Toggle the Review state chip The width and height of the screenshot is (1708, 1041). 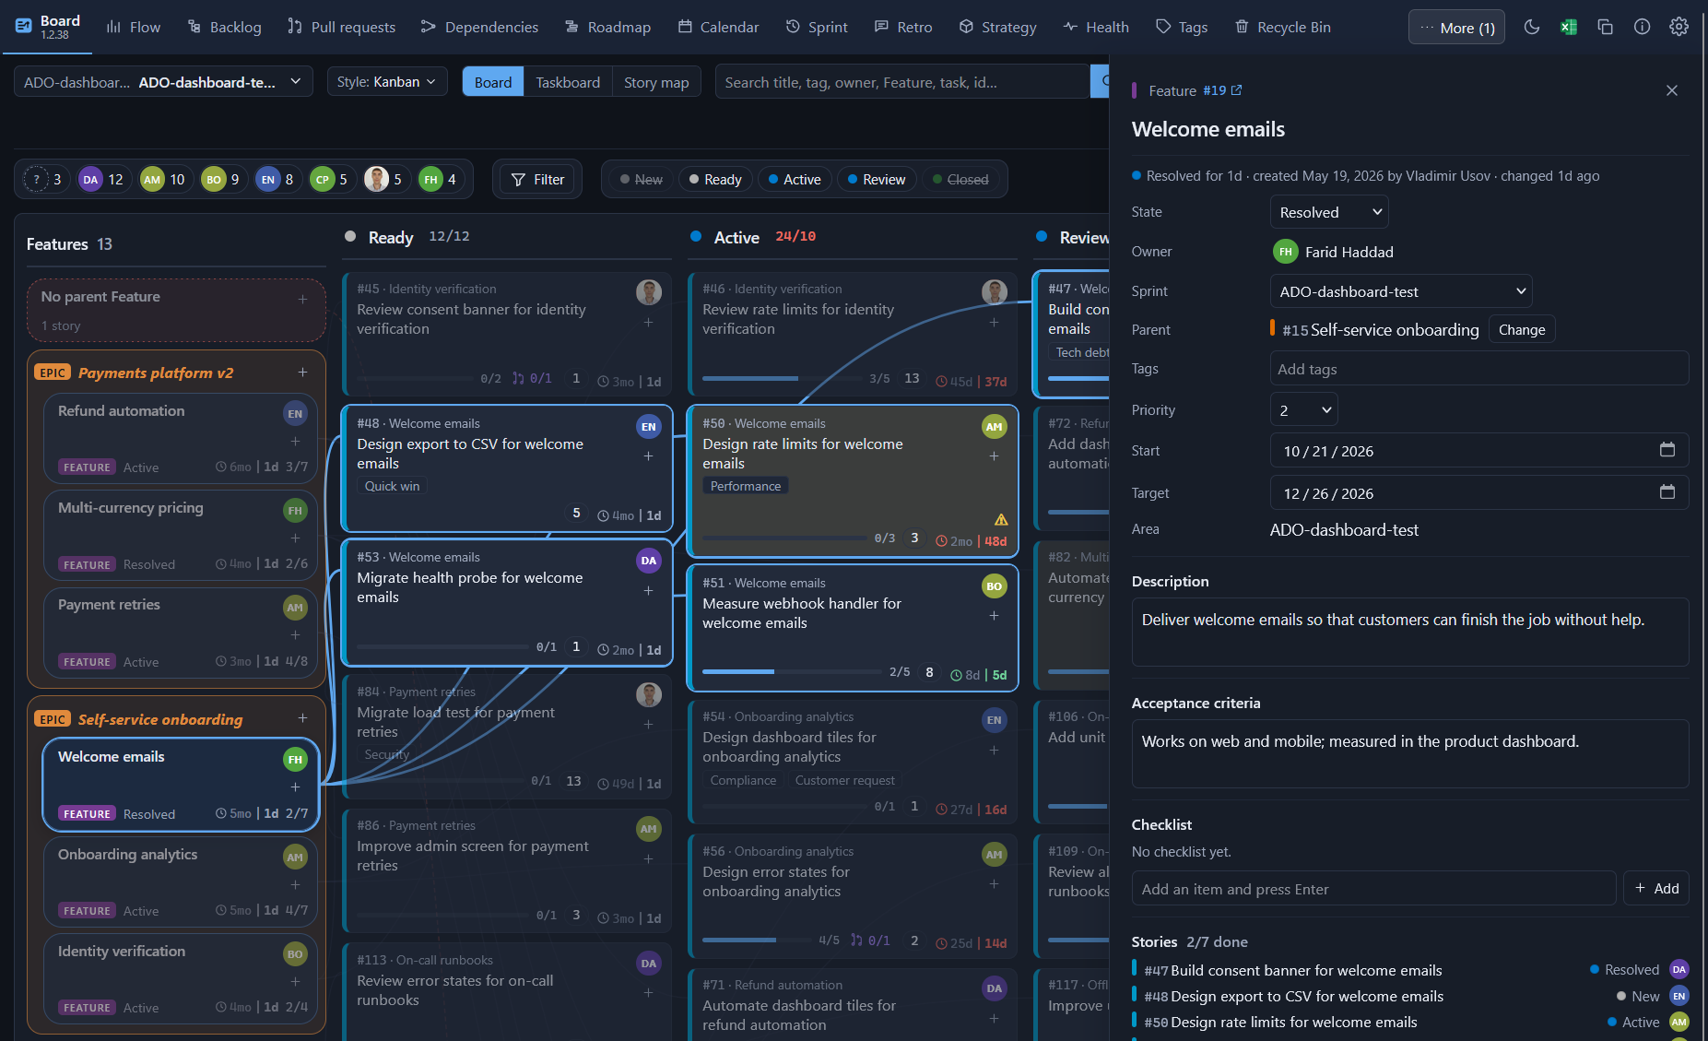(878, 179)
